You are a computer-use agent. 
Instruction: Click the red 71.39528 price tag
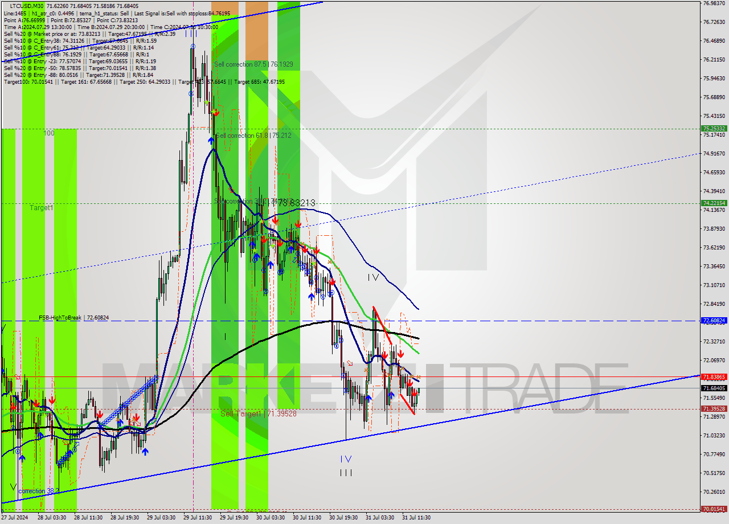[714, 408]
